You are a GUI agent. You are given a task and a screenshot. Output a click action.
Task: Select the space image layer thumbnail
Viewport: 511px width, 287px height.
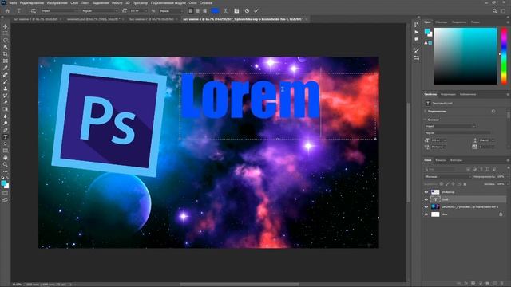pyautogui.click(x=435, y=207)
